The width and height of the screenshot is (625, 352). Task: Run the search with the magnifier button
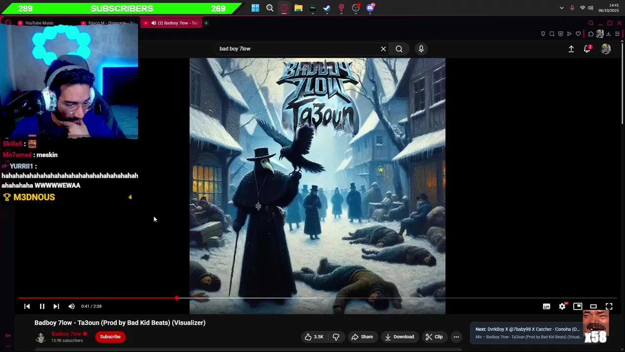point(399,49)
